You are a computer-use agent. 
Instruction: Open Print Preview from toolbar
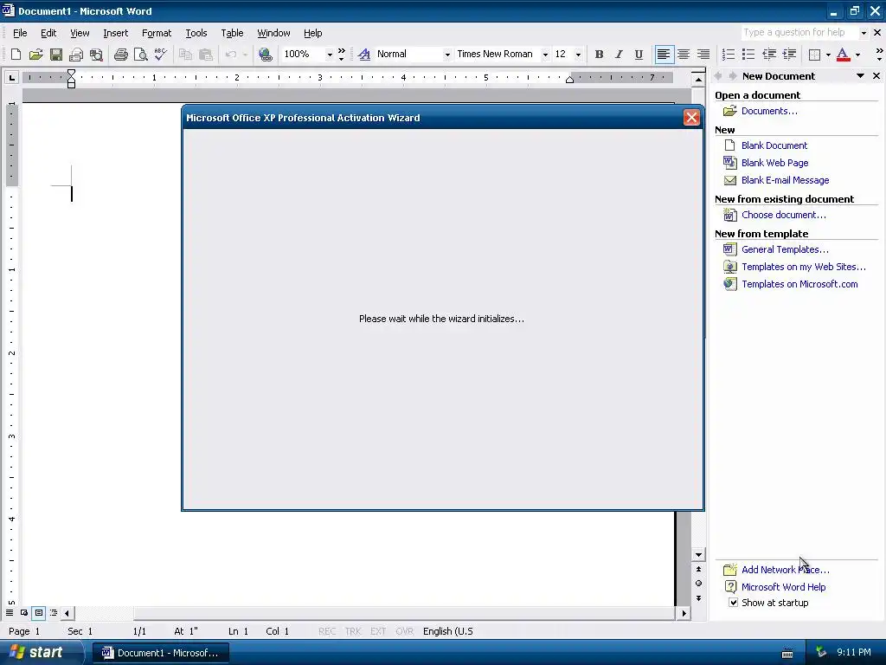pyautogui.click(x=141, y=55)
